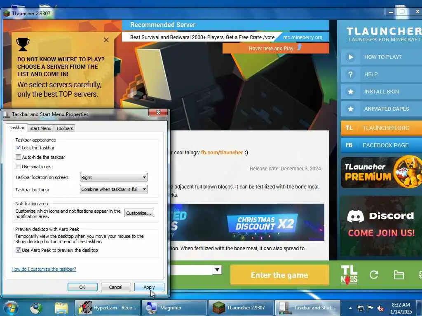Click the trophy icon in yellow panel
The height and width of the screenshot is (316, 422).
(x=23, y=44)
